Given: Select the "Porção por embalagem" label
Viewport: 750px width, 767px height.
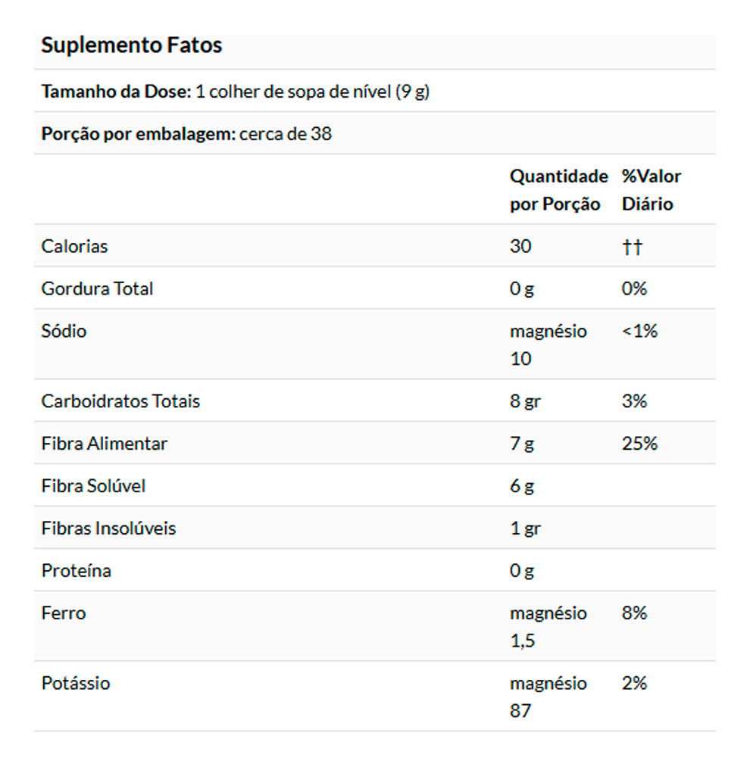Looking at the screenshot, I should 137,134.
